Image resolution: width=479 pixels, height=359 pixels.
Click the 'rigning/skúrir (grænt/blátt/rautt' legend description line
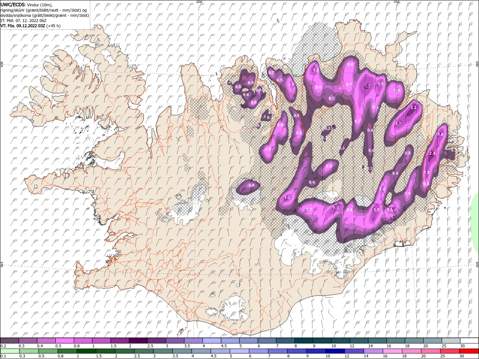click(43, 10)
